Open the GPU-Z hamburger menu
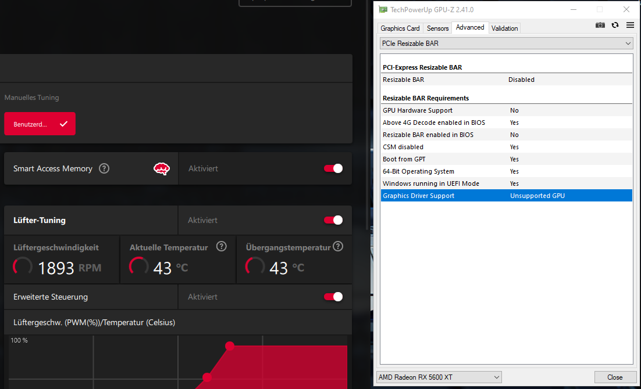The image size is (641, 389). tap(630, 25)
